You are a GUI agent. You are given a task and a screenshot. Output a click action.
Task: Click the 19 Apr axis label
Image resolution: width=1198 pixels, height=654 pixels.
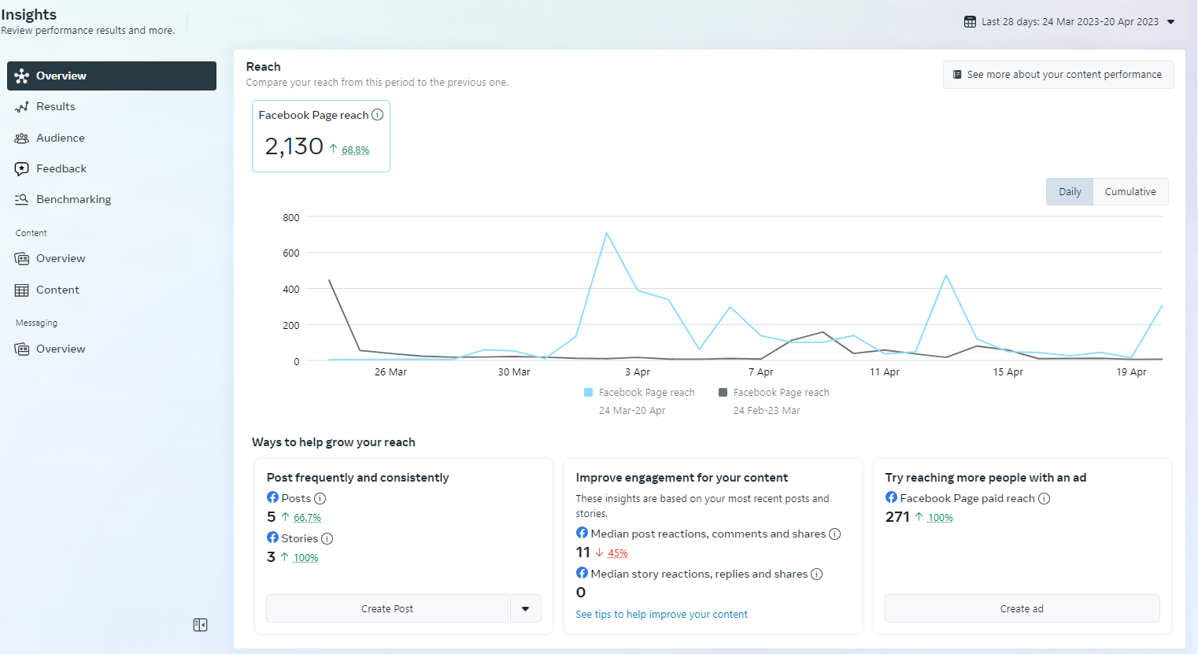pyautogui.click(x=1131, y=372)
